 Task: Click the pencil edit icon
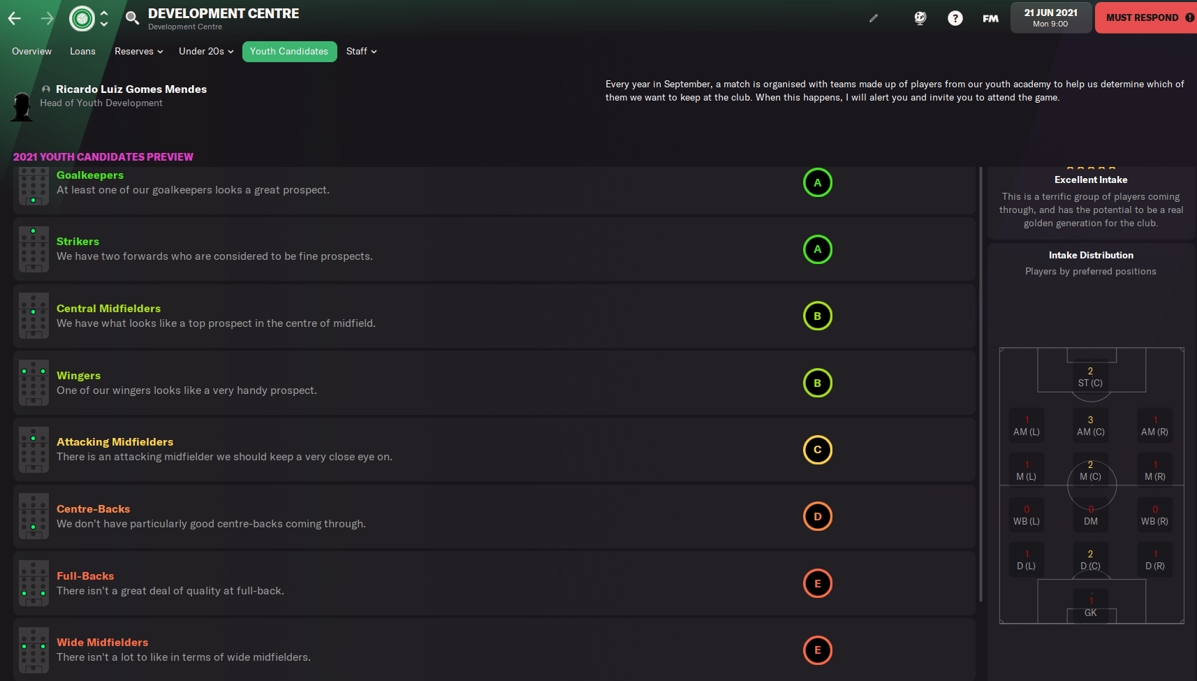click(873, 18)
